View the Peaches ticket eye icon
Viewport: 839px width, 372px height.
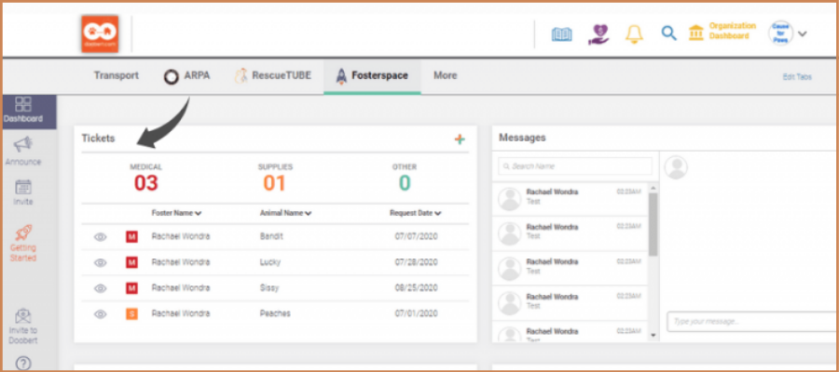[101, 313]
